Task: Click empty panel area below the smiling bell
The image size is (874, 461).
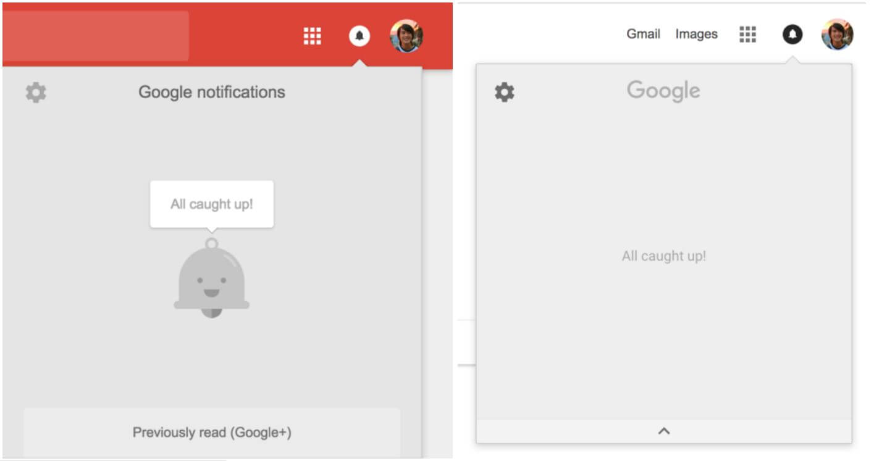Action: [x=212, y=364]
